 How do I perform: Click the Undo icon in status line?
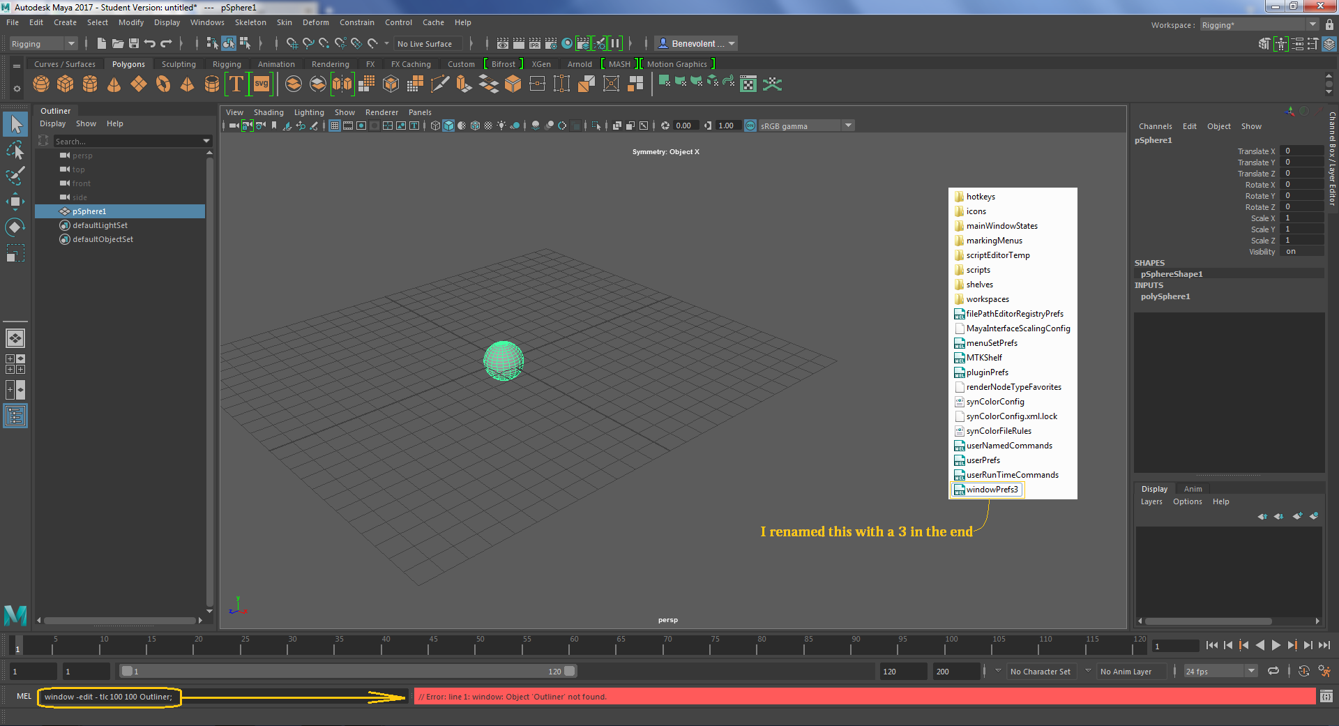click(x=149, y=43)
